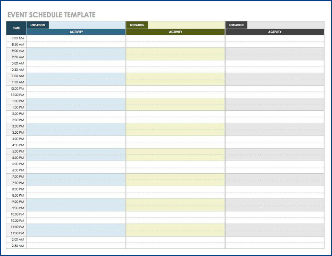Screen dimensions: 332x256
Task: Select the 2:30 PM row in middle column
Action: [176, 120]
